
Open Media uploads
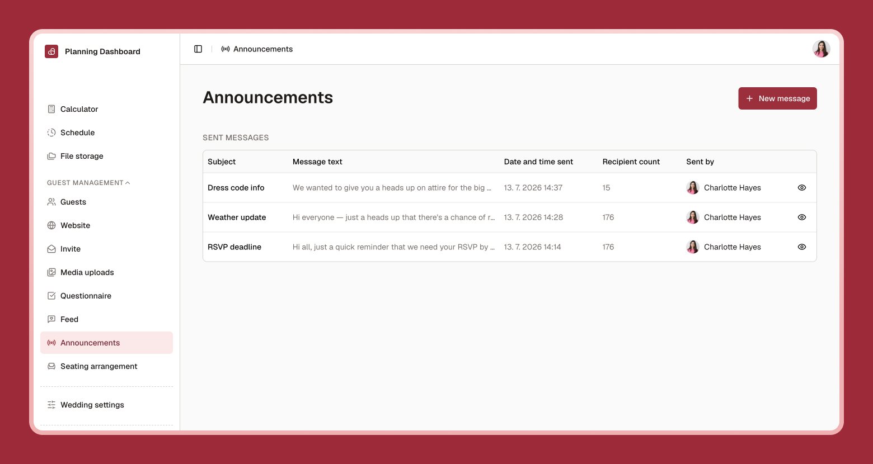106,272
